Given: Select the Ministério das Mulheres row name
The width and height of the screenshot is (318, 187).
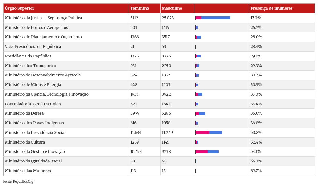Looking at the screenshot, I should coord(28,171).
